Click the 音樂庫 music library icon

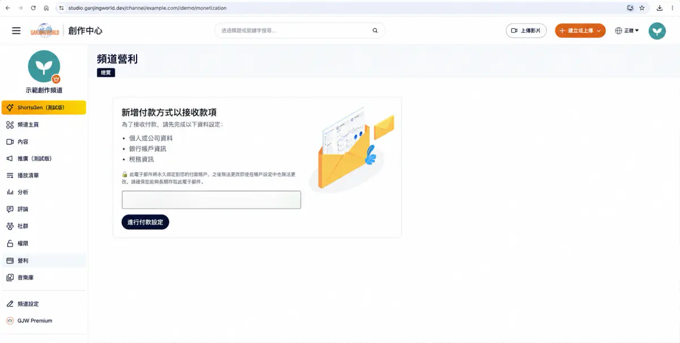point(10,278)
